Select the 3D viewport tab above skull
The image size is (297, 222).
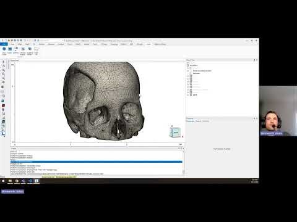coord(14,60)
